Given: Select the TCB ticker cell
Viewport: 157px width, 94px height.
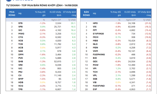Looking at the screenshot, I should click(20, 44).
